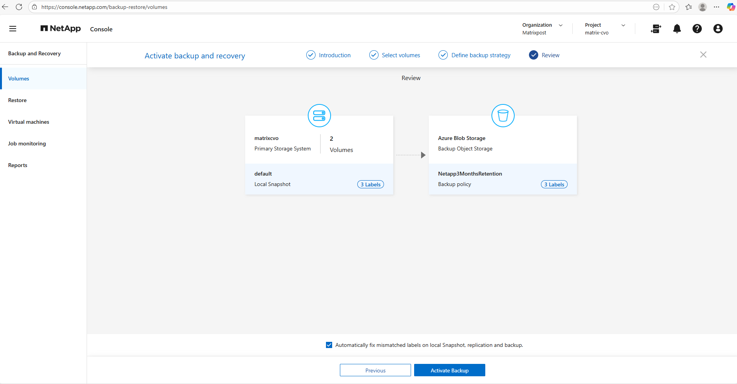Click the Previous button

tap(375, 370)
